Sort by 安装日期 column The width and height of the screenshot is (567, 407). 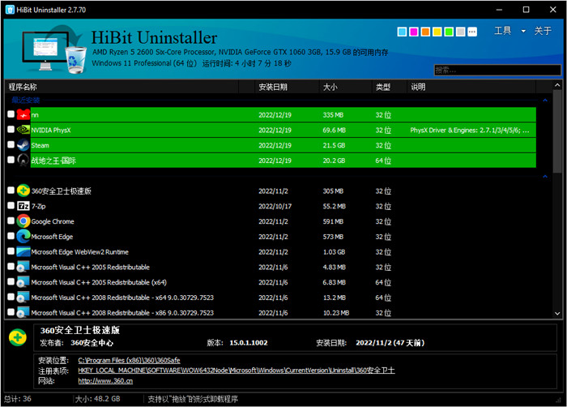click(288, 87)
